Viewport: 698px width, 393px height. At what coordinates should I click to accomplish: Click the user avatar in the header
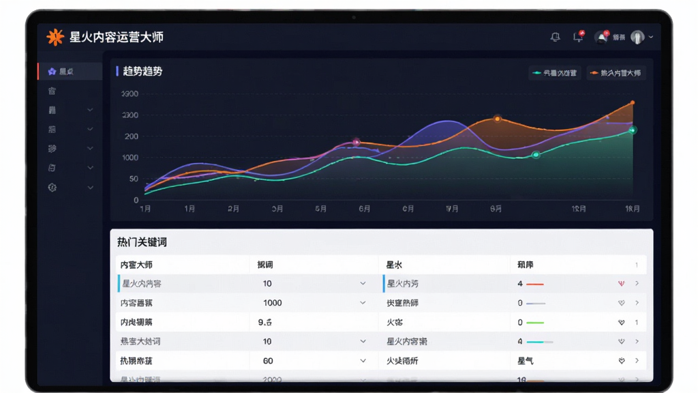pyautogui.click(x=637, y=37)
